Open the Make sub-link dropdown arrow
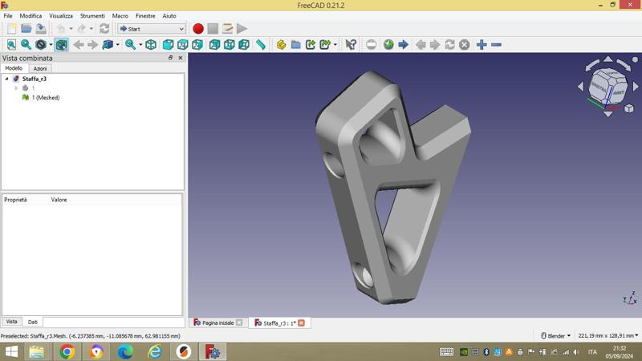Image resolution: width=642 pixels, height=361 pixels. (335, 45)
